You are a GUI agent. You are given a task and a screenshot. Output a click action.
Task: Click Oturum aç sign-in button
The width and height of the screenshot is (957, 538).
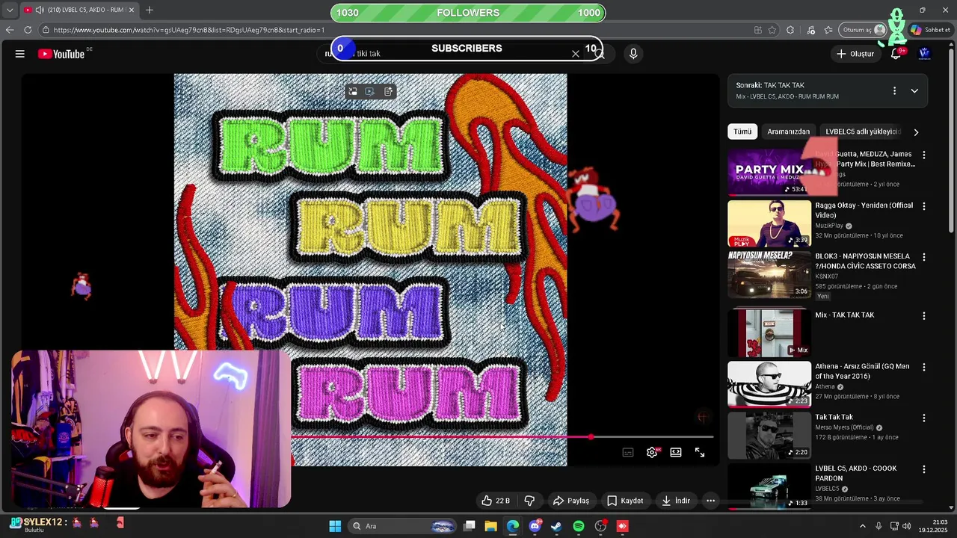point(863,30)
